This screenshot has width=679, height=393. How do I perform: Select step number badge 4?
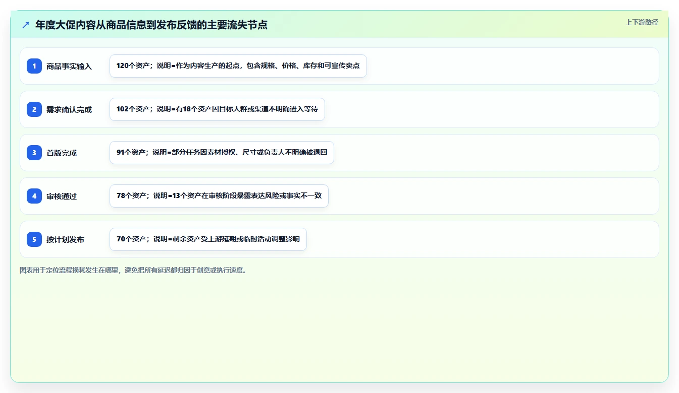pyautogui.click(x=34, y=196)
